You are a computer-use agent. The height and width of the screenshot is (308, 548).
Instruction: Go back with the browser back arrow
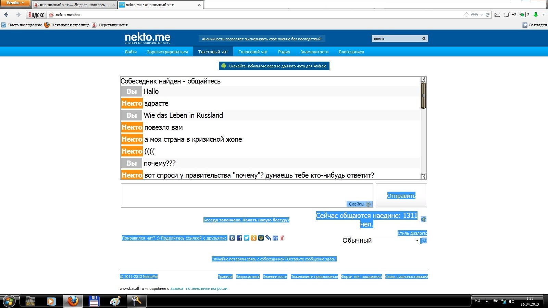[x=6, y=15]
